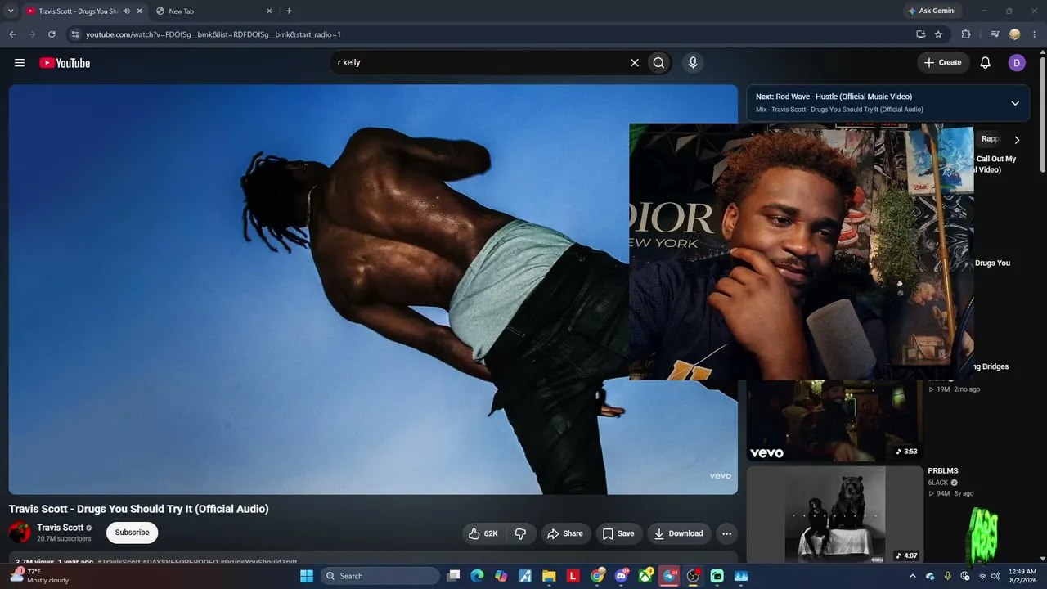Click the main video player
Image resolution: width=1047 pixels, height=589 pixels.
(373, 290)
